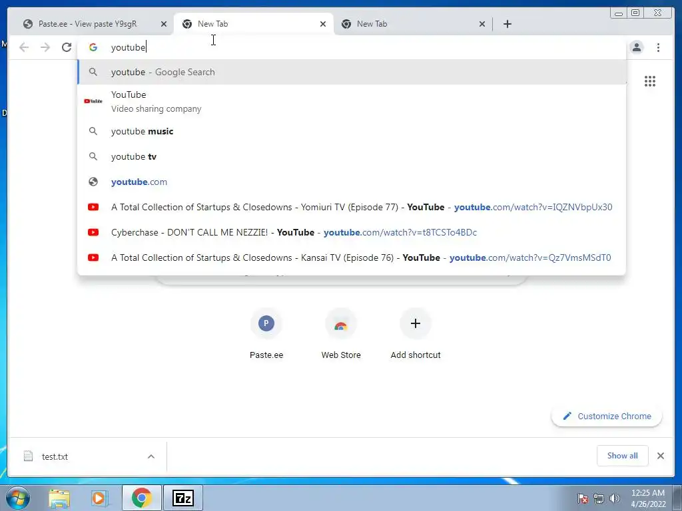Click Show all downloads
Screen dimensions: 682x511
click(x=623, y=456)
